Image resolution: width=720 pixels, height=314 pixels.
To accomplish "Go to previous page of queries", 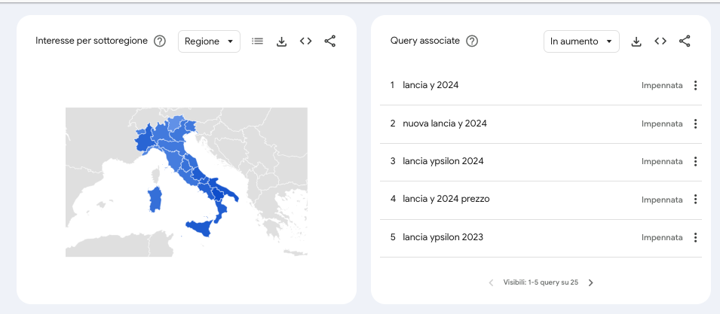I will coord(492,283).
